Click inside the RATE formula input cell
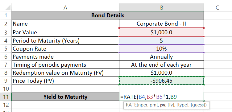This screenshot has width=232, height=112. pyautogui.click(x=161, y=97)
